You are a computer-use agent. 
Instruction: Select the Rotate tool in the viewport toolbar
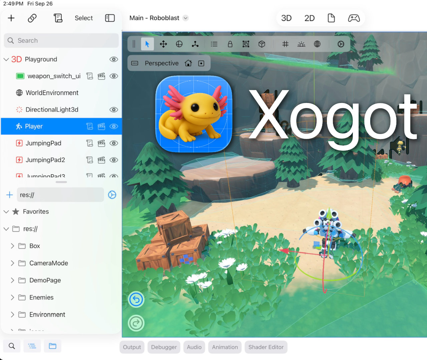179,44
